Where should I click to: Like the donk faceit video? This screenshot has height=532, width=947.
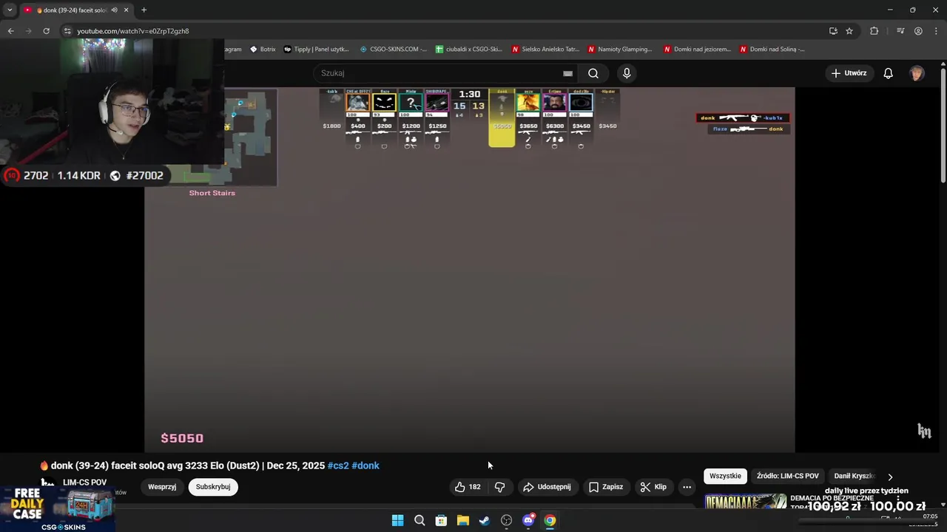468,487
